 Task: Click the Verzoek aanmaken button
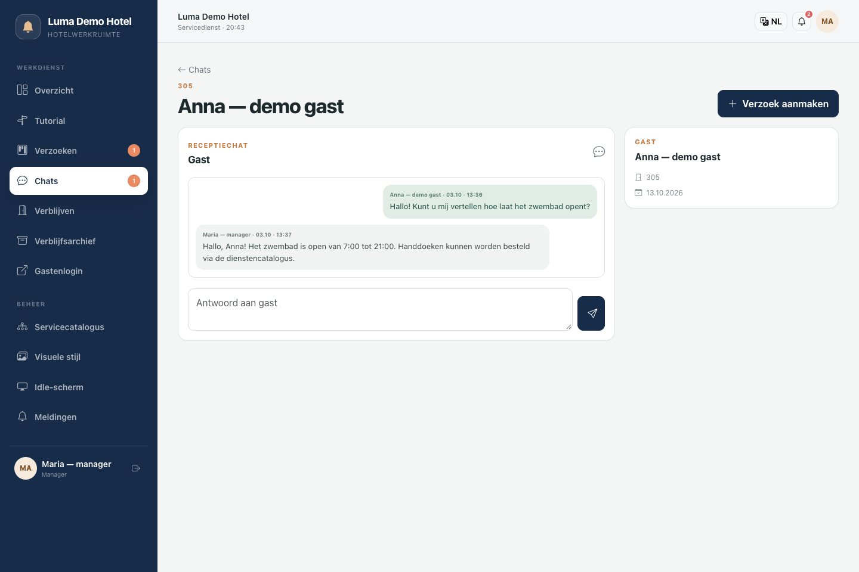tap(778, 104)
